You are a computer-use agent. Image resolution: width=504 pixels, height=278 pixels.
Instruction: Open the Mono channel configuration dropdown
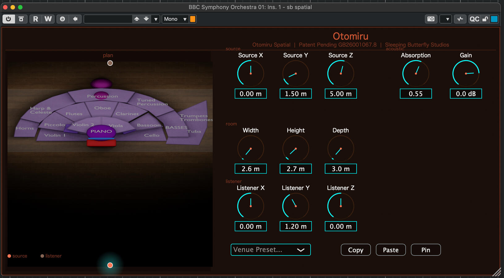(175, 19)
